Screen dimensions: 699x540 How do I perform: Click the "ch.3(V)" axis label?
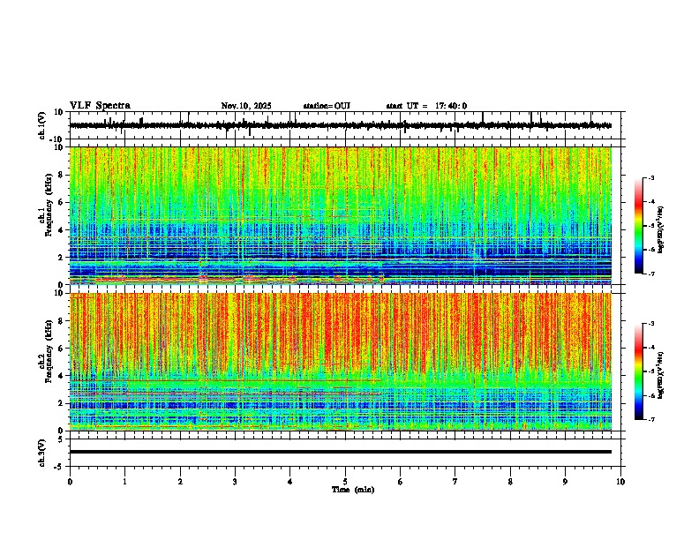[x=42, y=453]
